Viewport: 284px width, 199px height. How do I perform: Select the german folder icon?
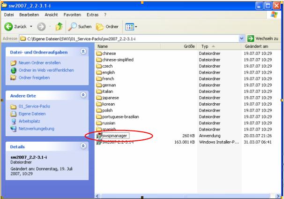tap(99, 85)
